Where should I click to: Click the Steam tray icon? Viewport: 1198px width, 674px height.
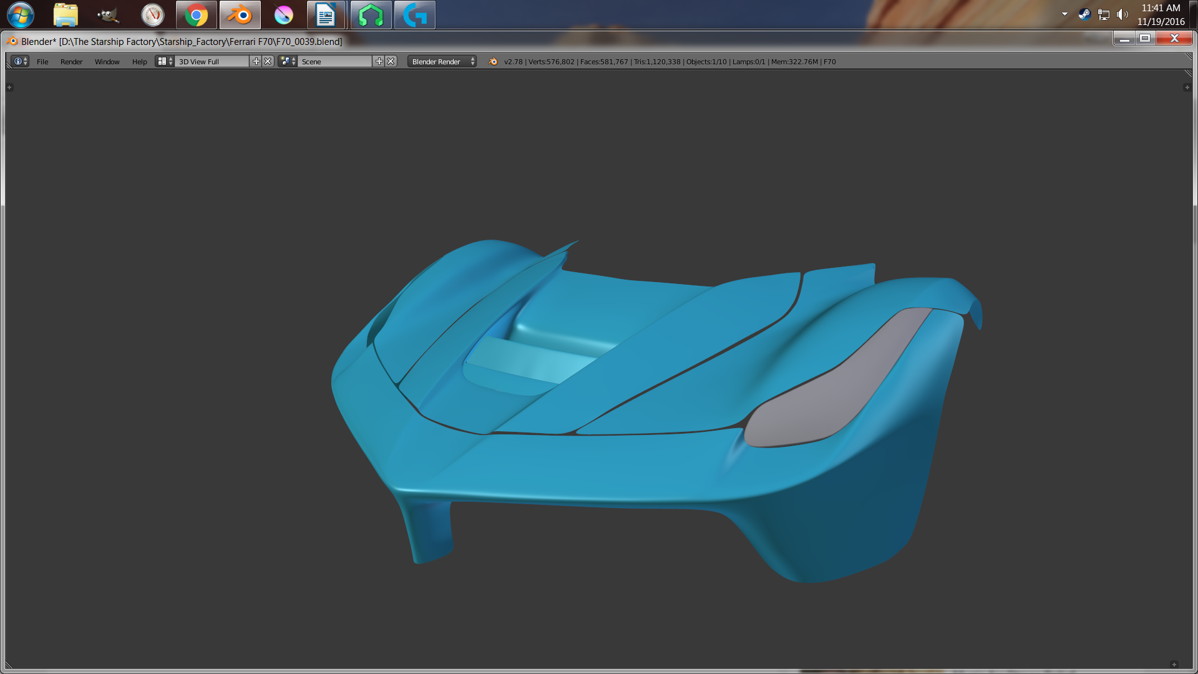[1084, 14]
